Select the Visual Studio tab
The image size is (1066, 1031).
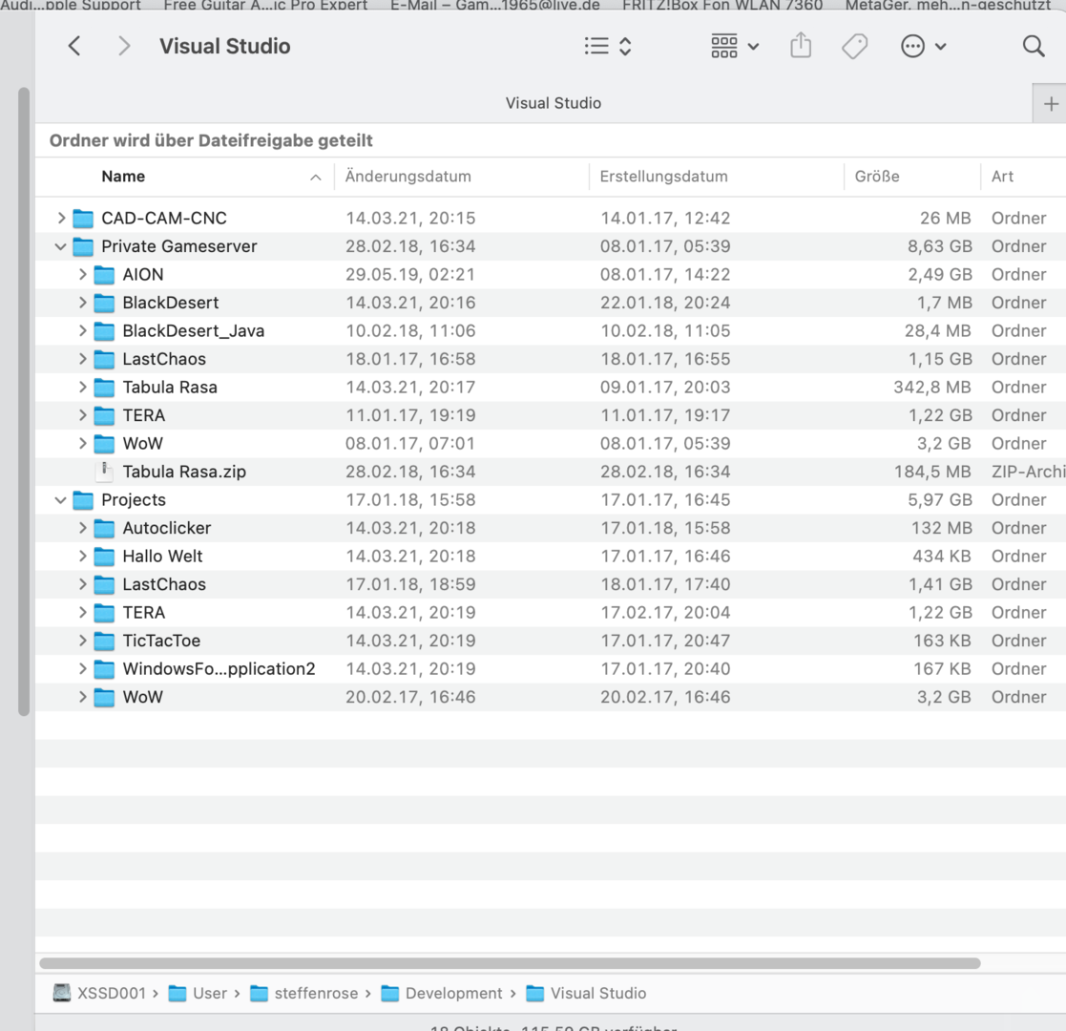[553, 103]
